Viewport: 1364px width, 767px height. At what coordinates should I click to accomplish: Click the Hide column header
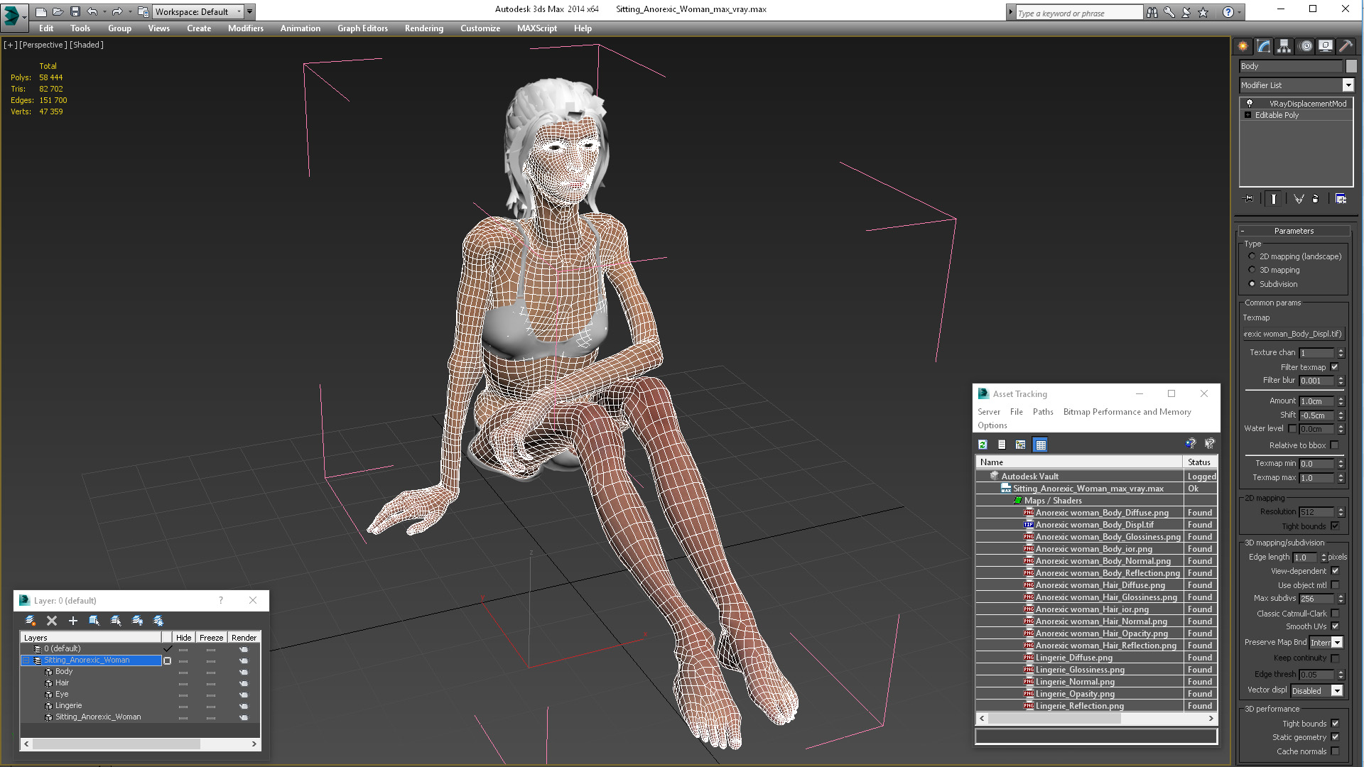183,638
